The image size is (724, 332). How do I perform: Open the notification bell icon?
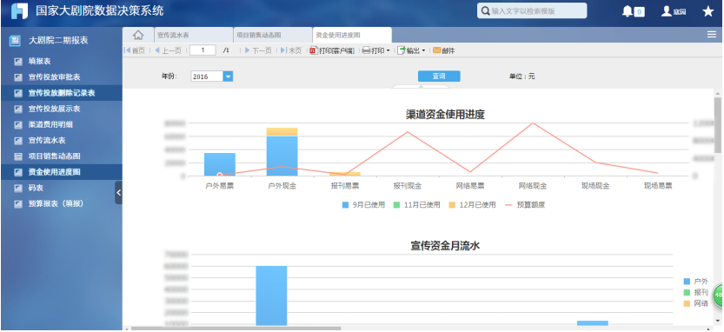point(627,11)
